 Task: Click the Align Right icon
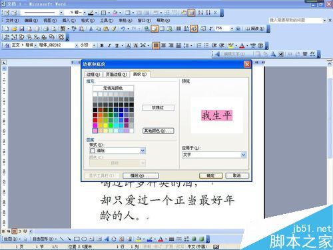(171, 45)
